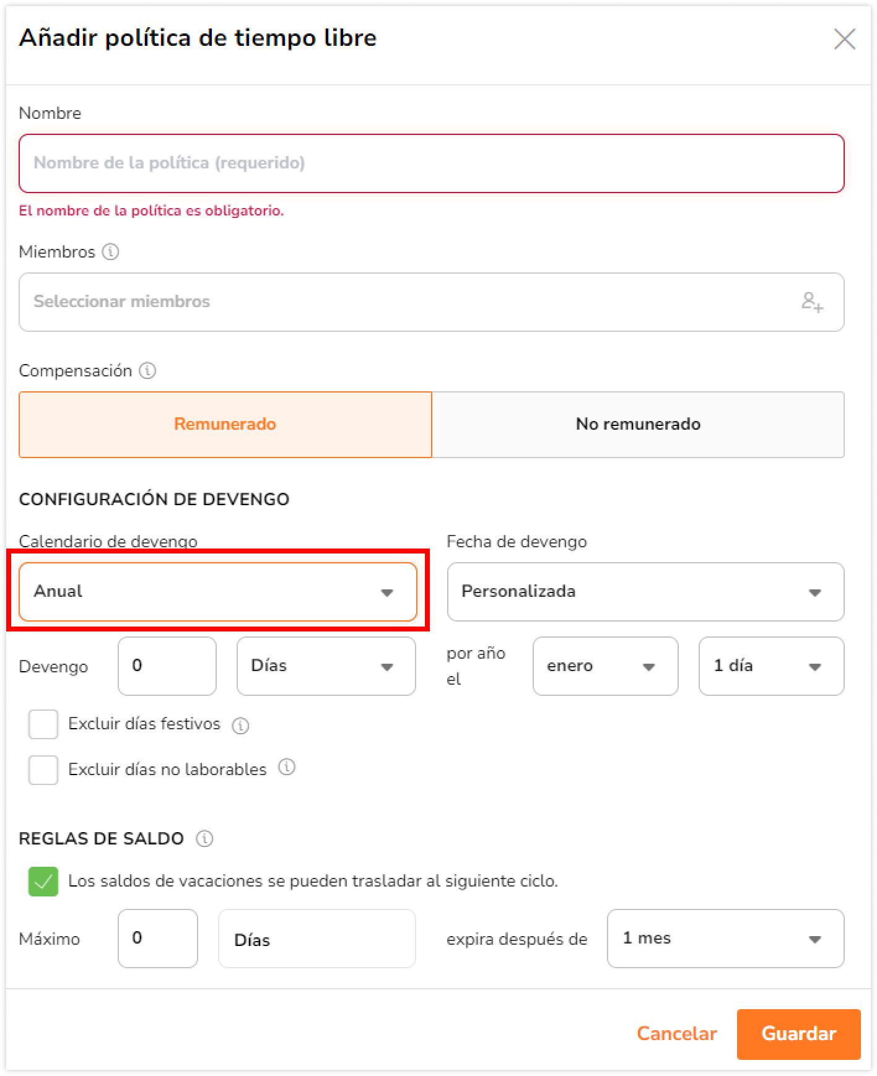Viewport: 877px width, 1076px height.
Task: Focus the Nombre de la política field
Action: [432, 163]
